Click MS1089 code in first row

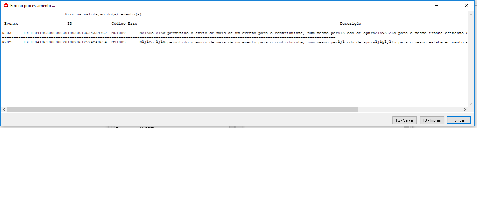(119, 33)
